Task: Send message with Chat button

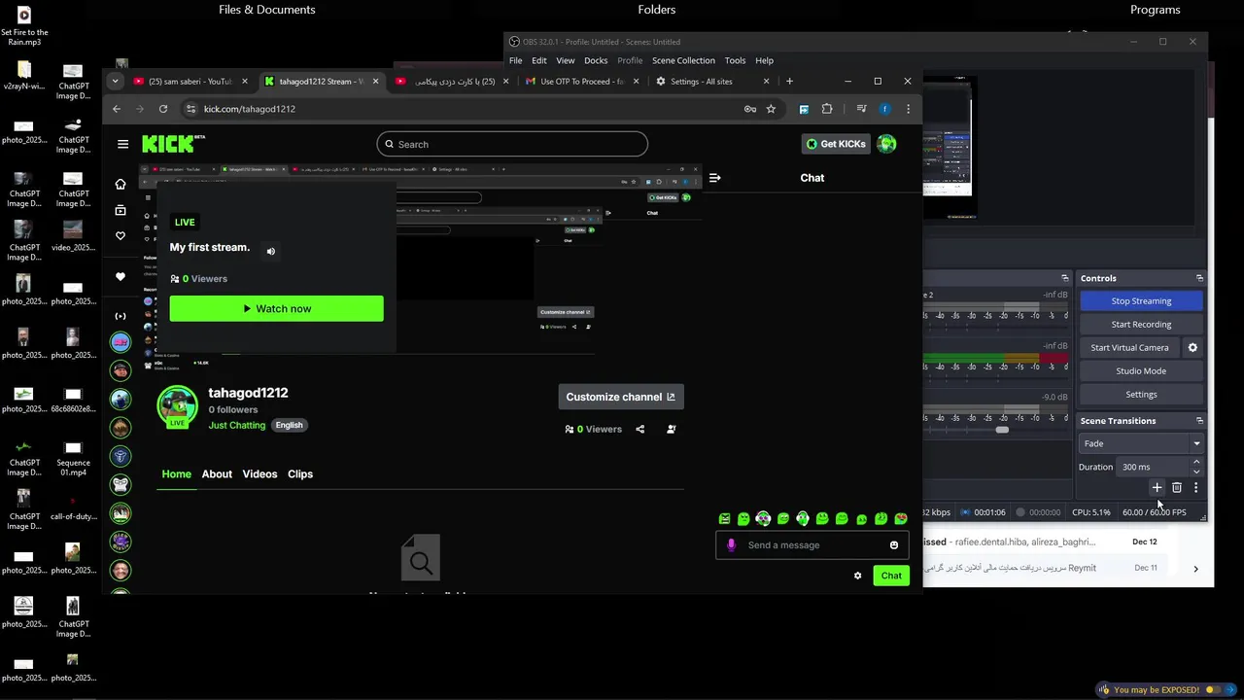Action: pos(891,576)
